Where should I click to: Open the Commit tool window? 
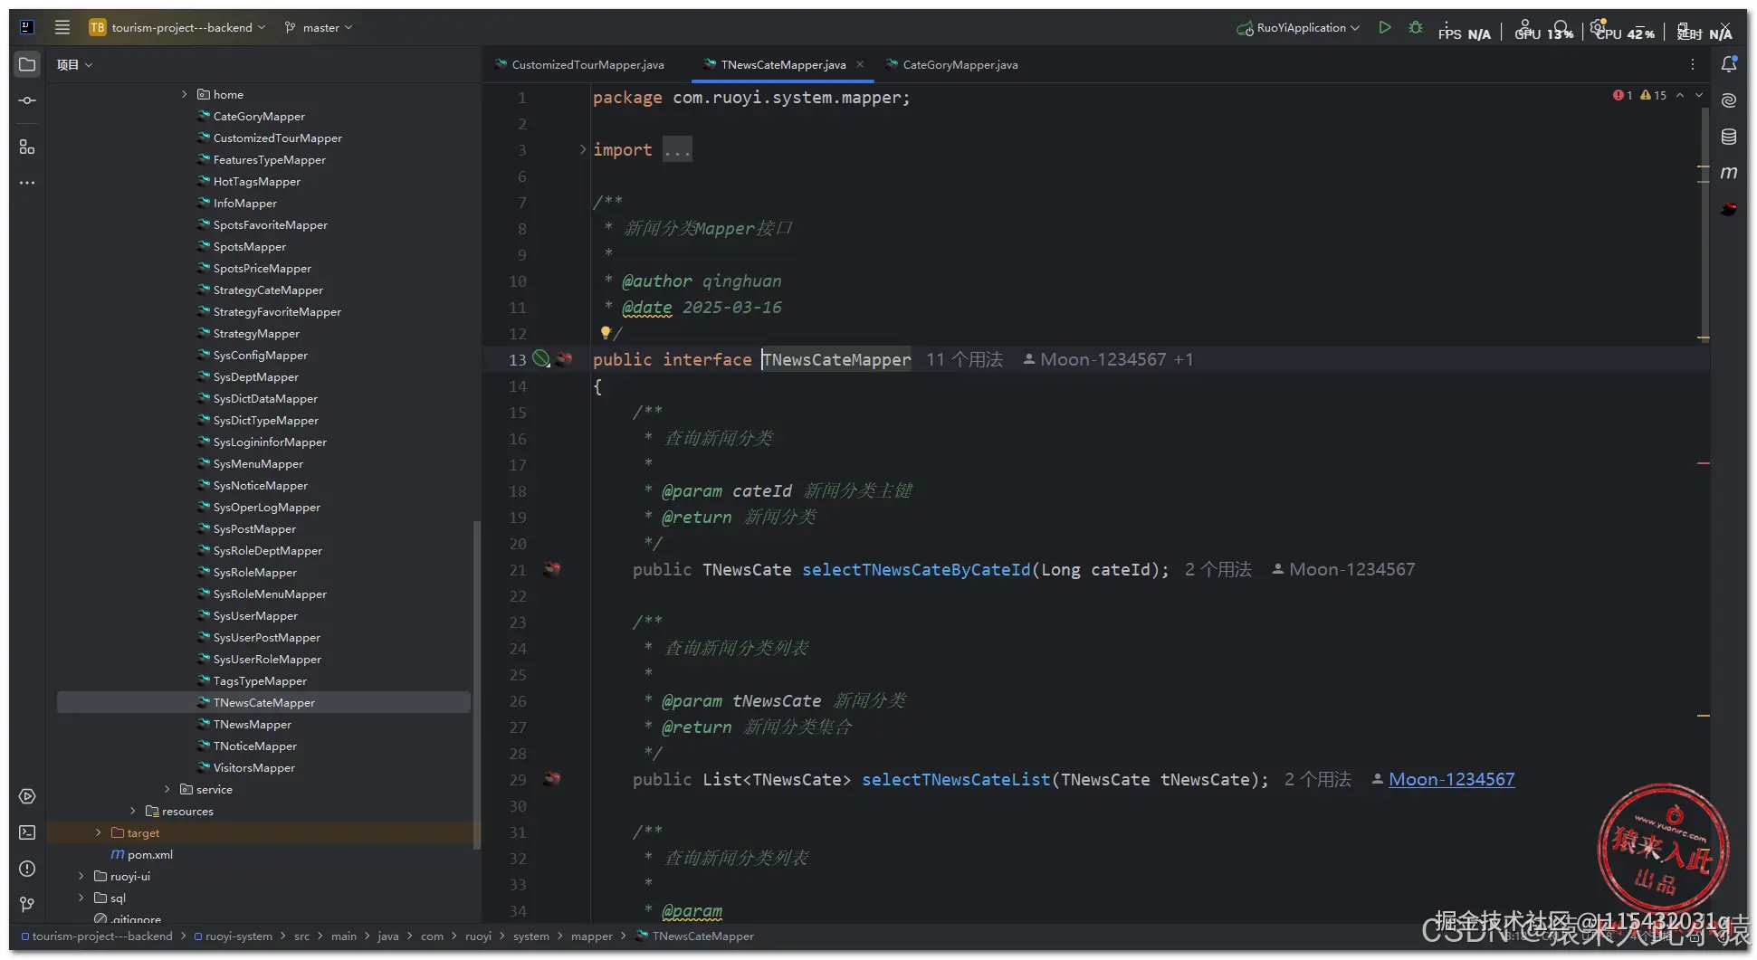pyautogui.click(x=27, y=100)
